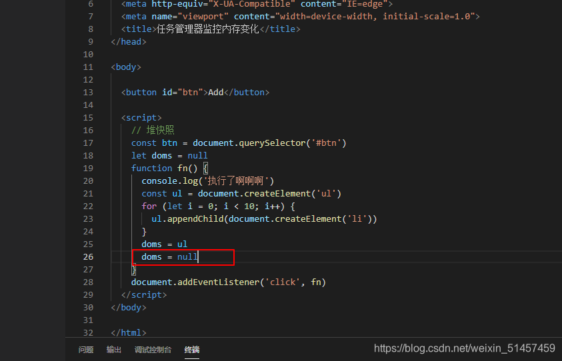The image size is (562, 361).
Task: Click line number 28 in gutter
Action: (x=88, y=282)
